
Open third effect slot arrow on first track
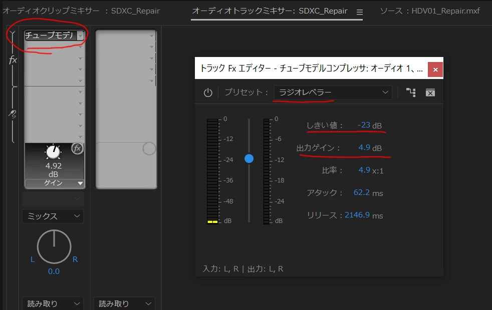[x=80, y=58]
